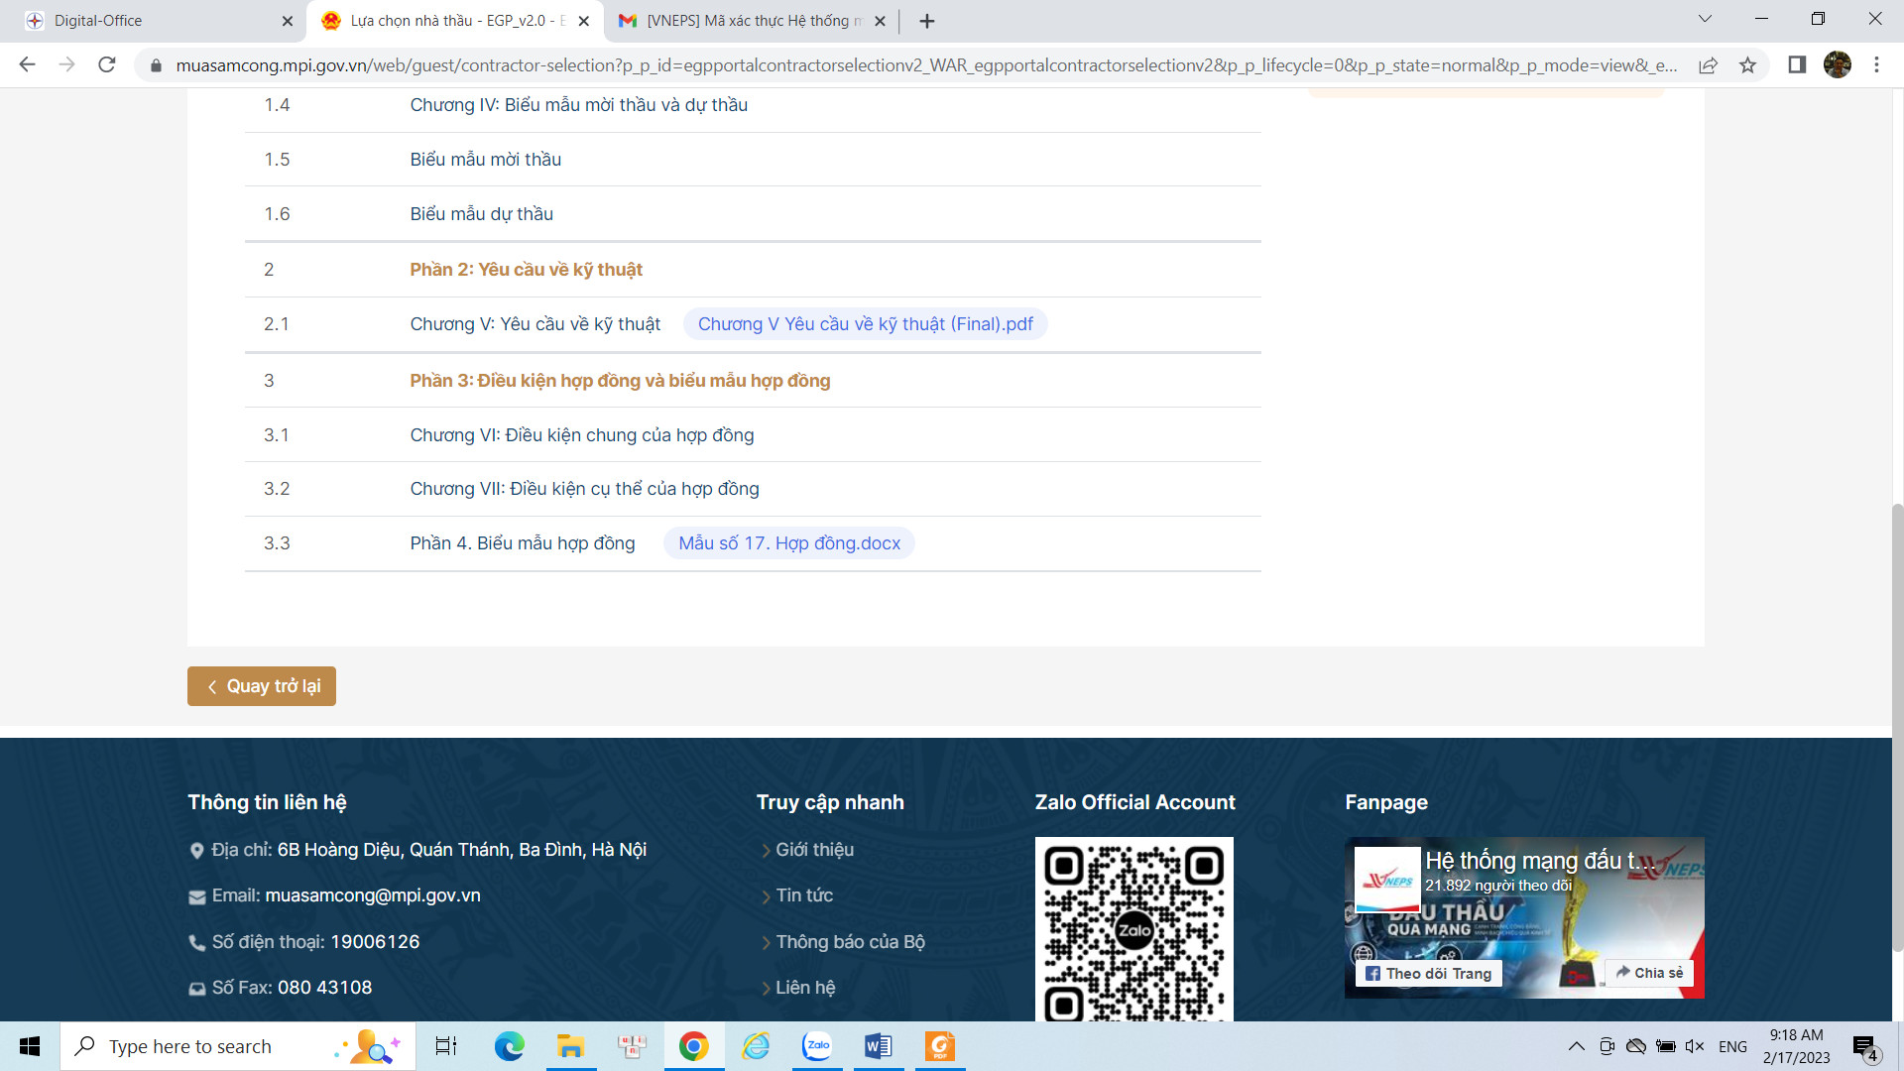
Task: Click the Zalo QR code image
Action: 1133,929
